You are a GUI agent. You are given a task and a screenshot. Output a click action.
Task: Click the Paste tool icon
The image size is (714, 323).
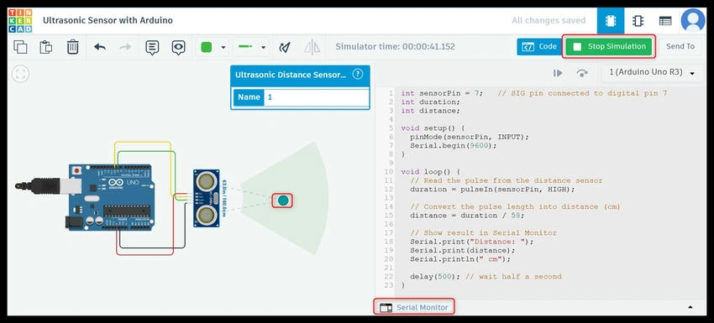46,47
